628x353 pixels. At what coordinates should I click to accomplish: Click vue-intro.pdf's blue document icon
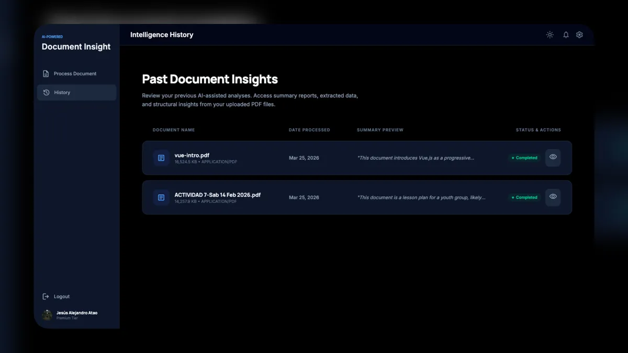coord(161,157)
